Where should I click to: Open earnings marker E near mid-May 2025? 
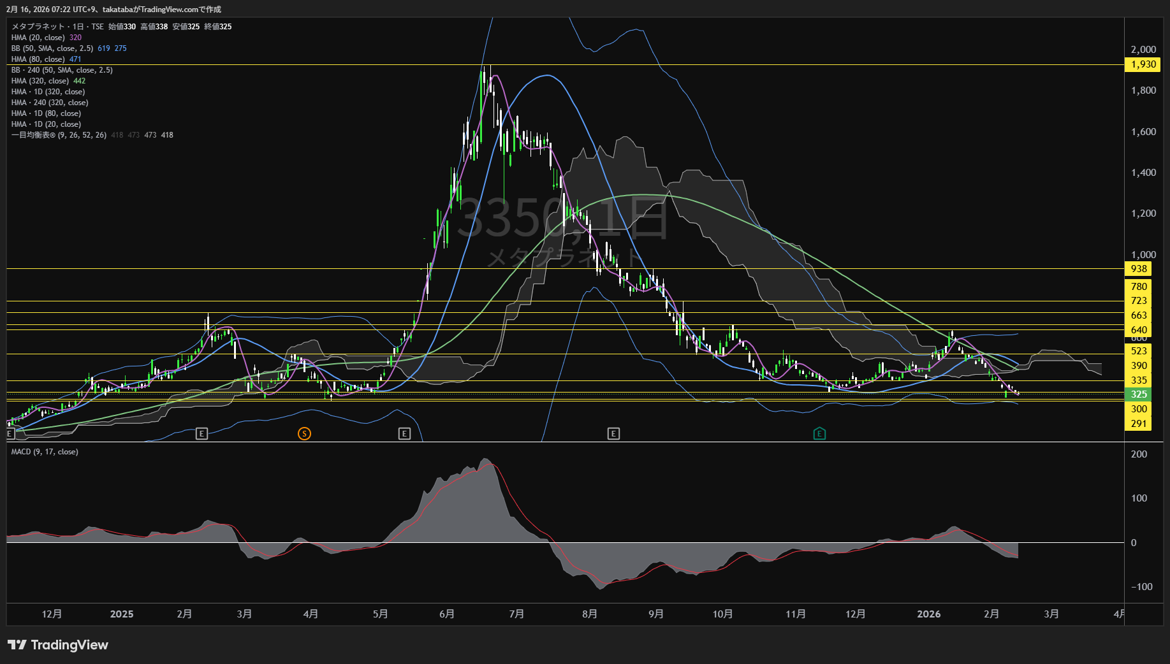(x=404, y=434)
